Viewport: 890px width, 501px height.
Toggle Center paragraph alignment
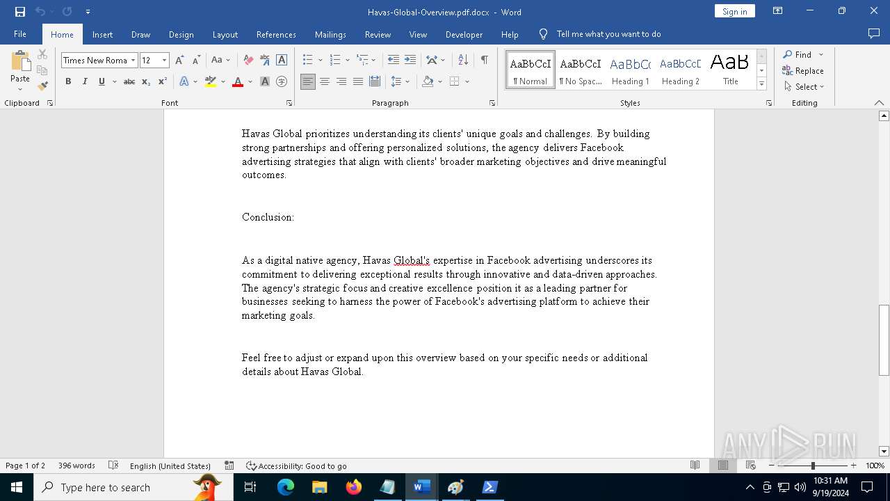click(x=325, y=82)
